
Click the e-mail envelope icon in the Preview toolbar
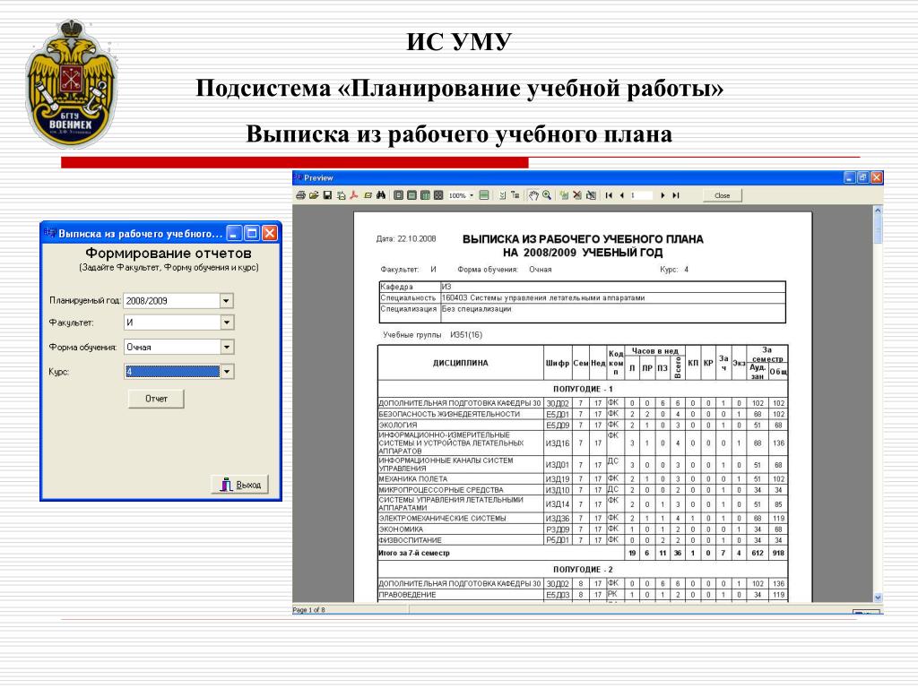pyautogui.click(x=368, y=195)
